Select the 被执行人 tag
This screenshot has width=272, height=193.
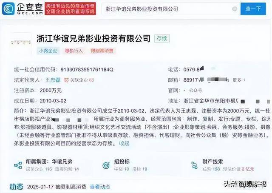74,51
